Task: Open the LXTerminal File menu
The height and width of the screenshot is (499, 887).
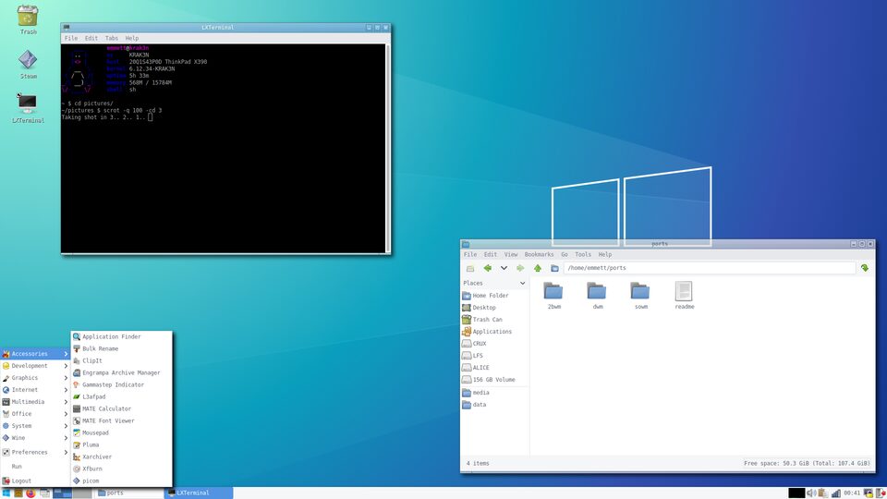Action: [x=71, y=39]
